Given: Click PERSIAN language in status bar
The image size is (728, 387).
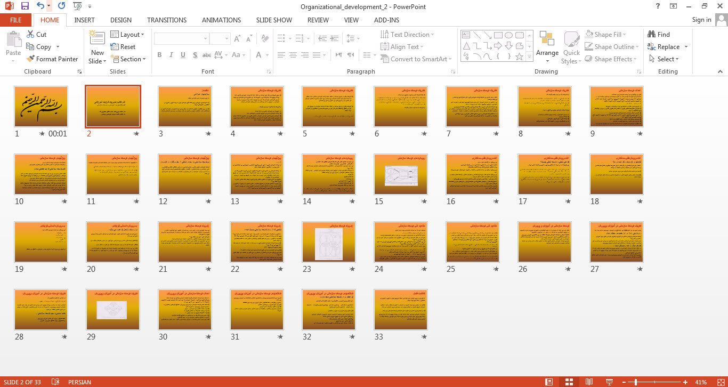Looking at the screenshot, I should click(x=79, y=382).
